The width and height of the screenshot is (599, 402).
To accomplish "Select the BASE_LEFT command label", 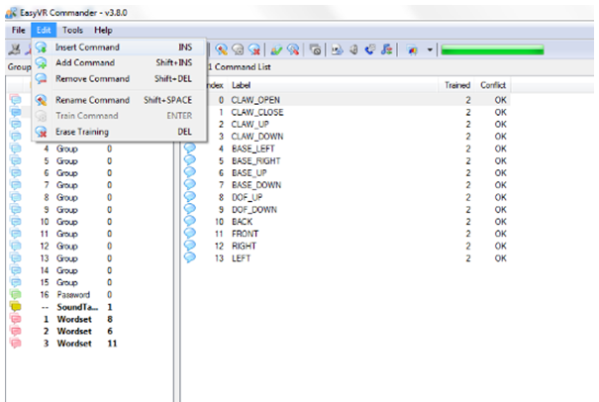I will (x=253, y=149).
